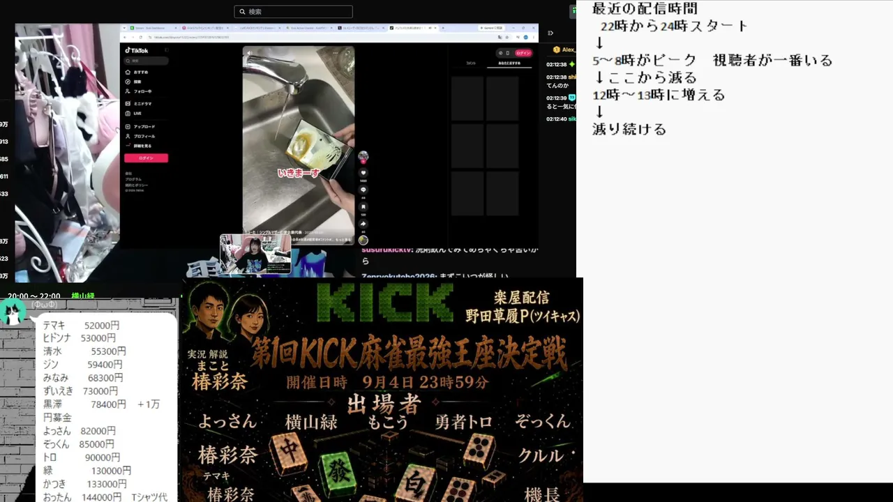Image resolution: width=893 pixels, height=502 pixels.
Task: Switch to the あなたにおすすめ tab
Action: pyautogui.click(x=509, y=63)
